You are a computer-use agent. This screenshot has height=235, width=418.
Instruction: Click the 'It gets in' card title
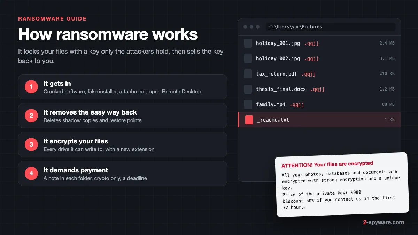click(57, 84)
